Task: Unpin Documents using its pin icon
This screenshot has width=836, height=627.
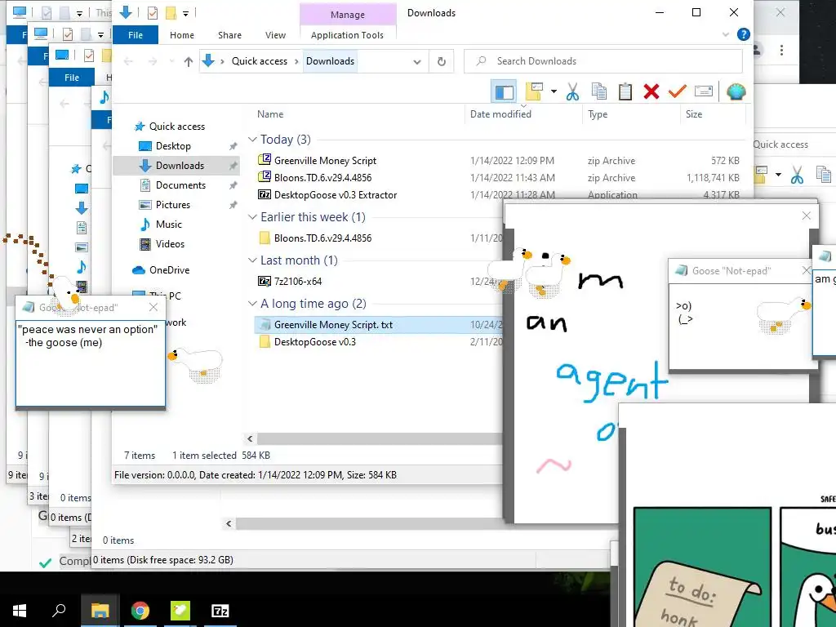Action: pos(233,185)
